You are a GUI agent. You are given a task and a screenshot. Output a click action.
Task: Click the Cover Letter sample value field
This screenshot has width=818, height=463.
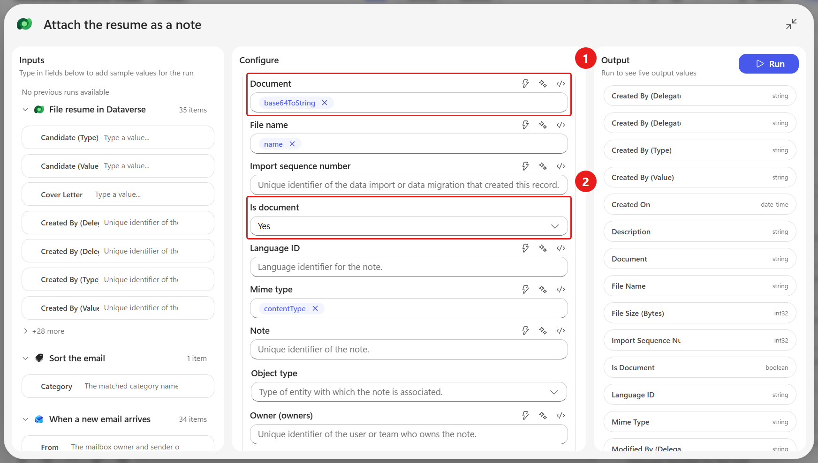118,194
